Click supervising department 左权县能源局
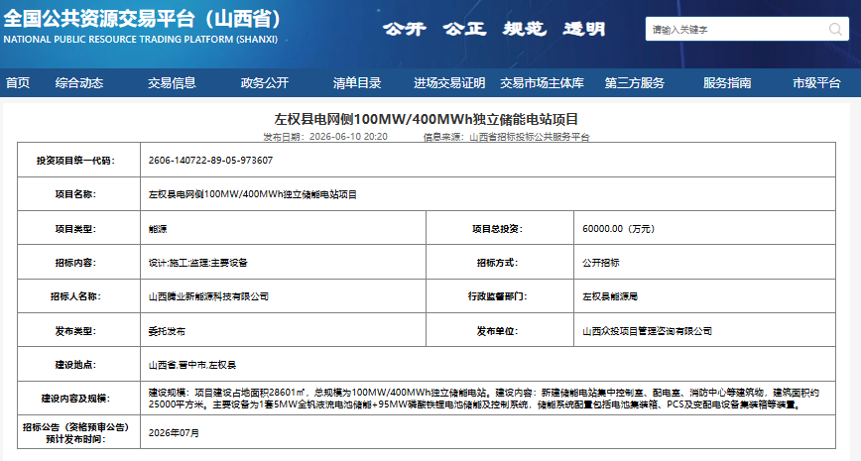Viewport: 861px width, 461px height. [609, 296]
